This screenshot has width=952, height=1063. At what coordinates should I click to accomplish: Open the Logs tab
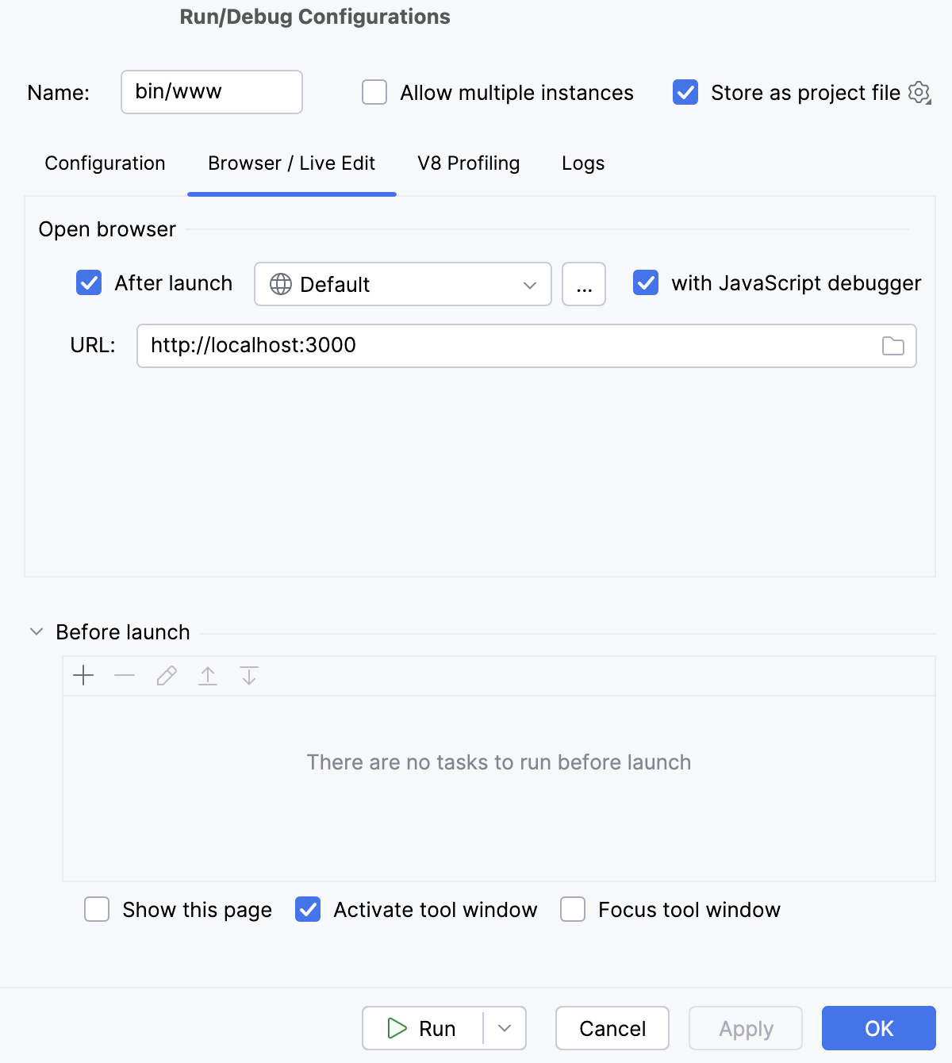point(582,163)
